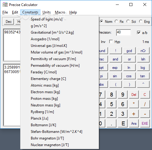Open the Edit menu
This screenshot has width=152, height=150.
[15, 12]
